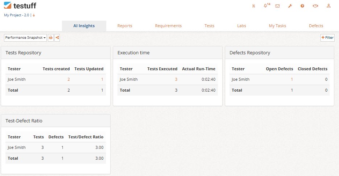Click Joe Smith's ratio value 3.00
The width and height of the screenshot is (339, 176).
pos(99,147)
